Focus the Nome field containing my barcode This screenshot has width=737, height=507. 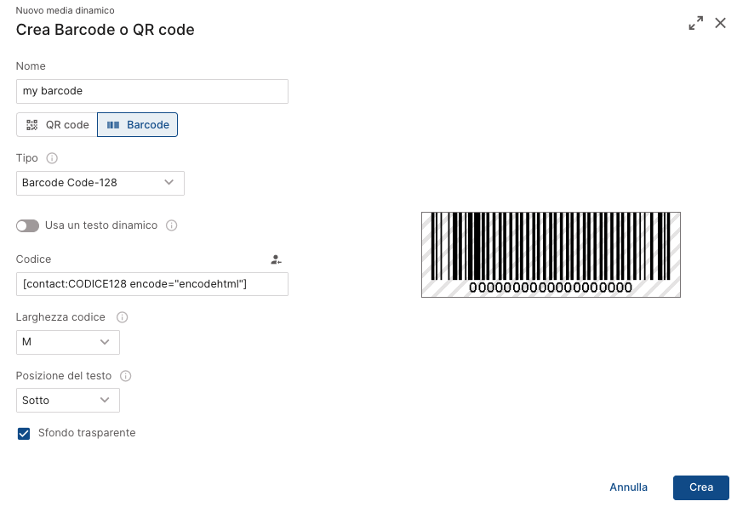[151, 91]
